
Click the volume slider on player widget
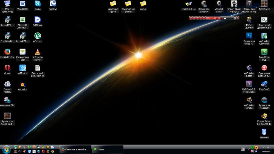(x=225, y=18)
